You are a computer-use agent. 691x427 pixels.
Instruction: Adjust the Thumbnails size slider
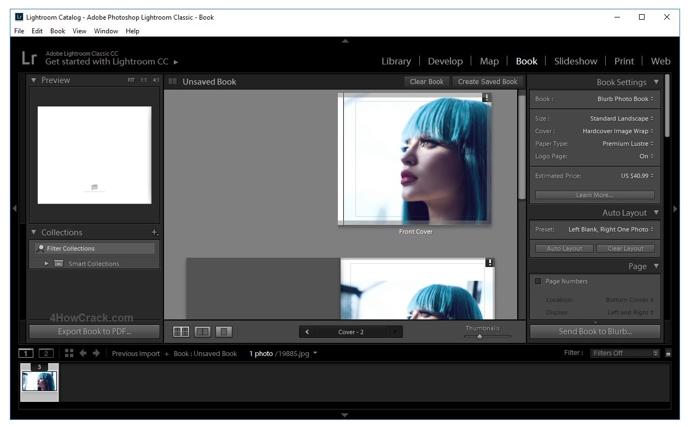(x=479, y=336)
